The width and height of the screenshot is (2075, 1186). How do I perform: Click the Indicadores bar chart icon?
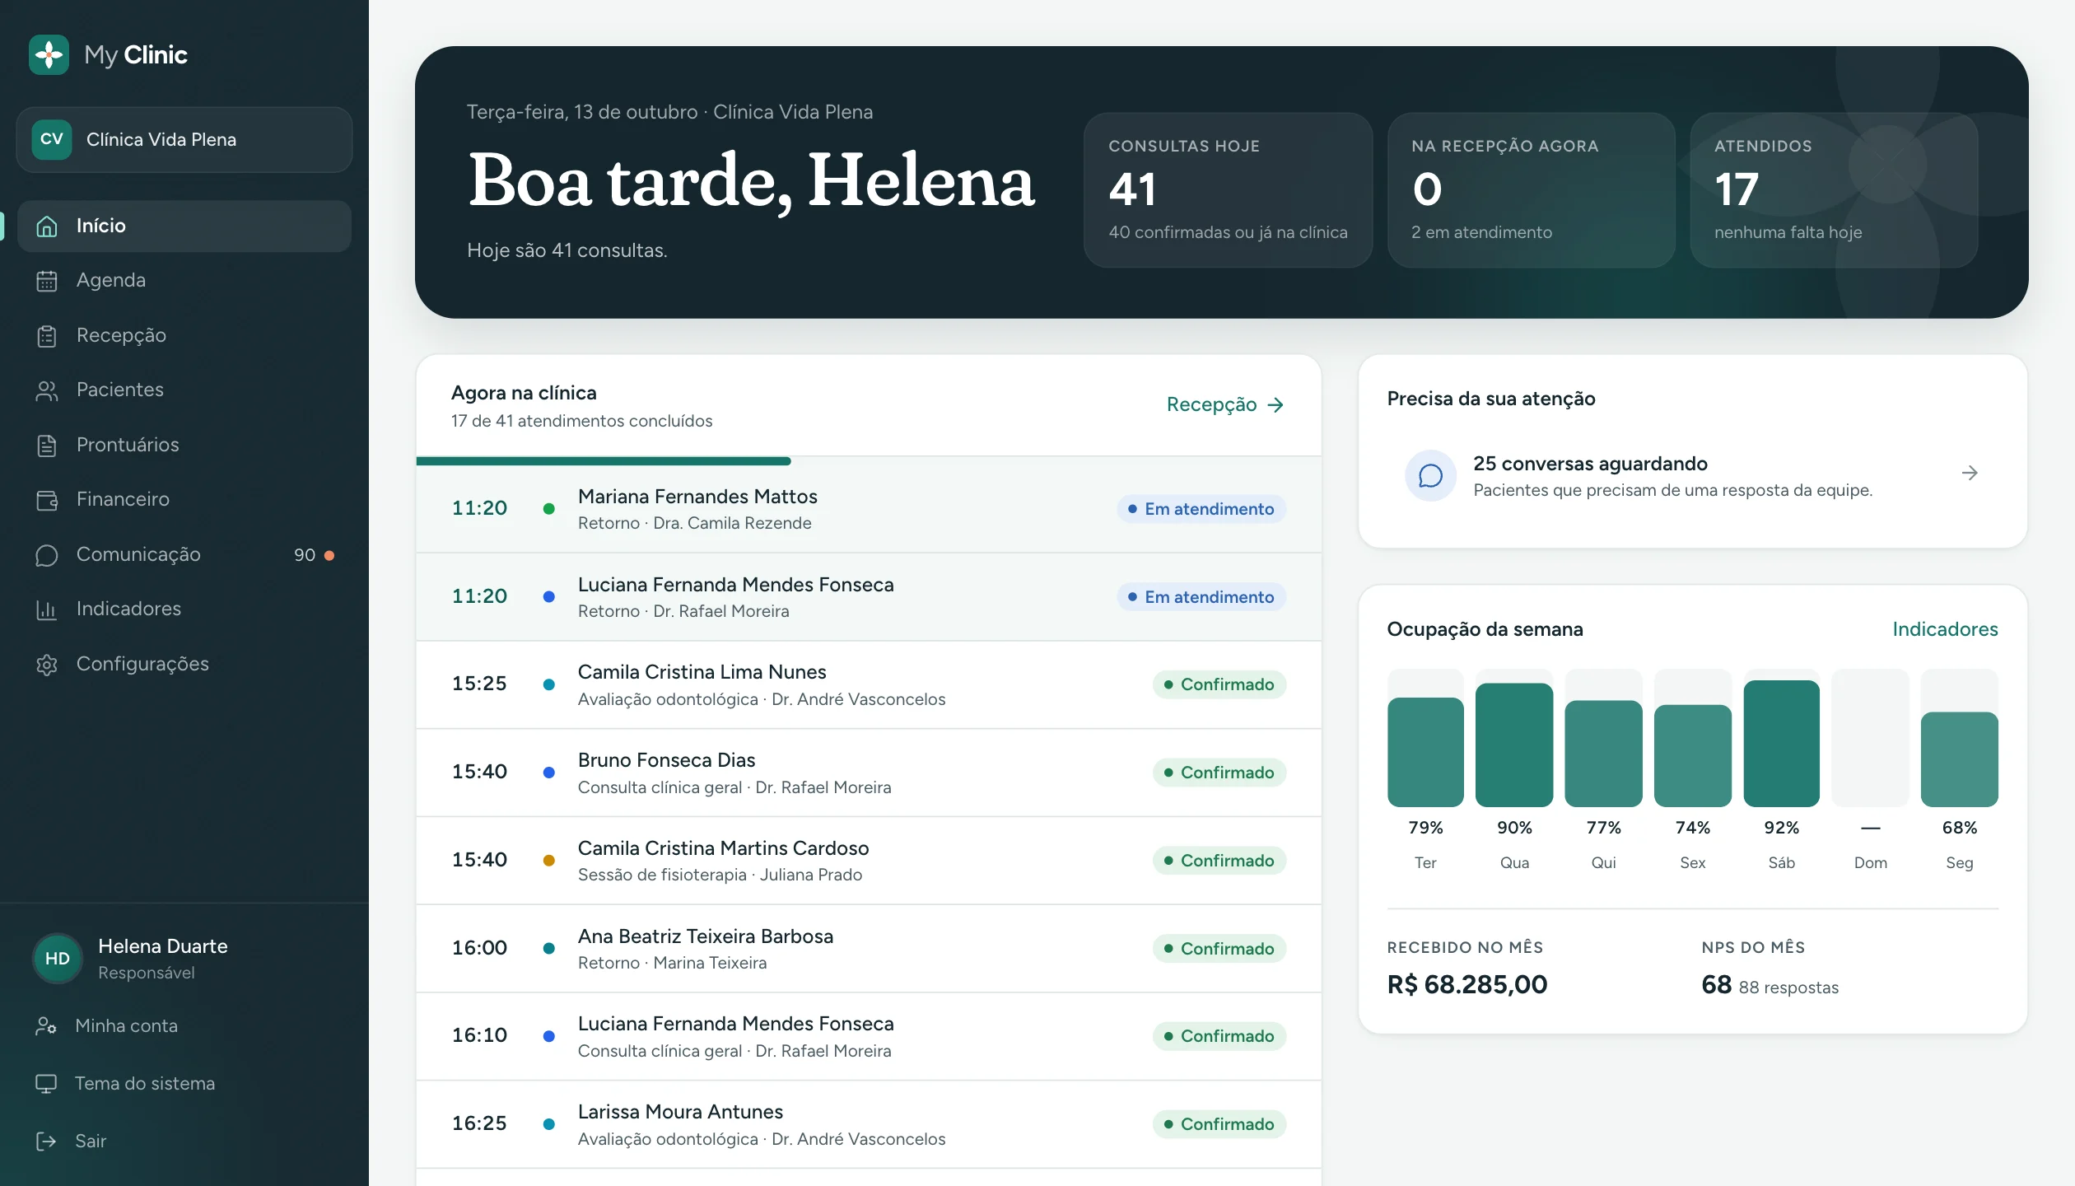(47, 609)
